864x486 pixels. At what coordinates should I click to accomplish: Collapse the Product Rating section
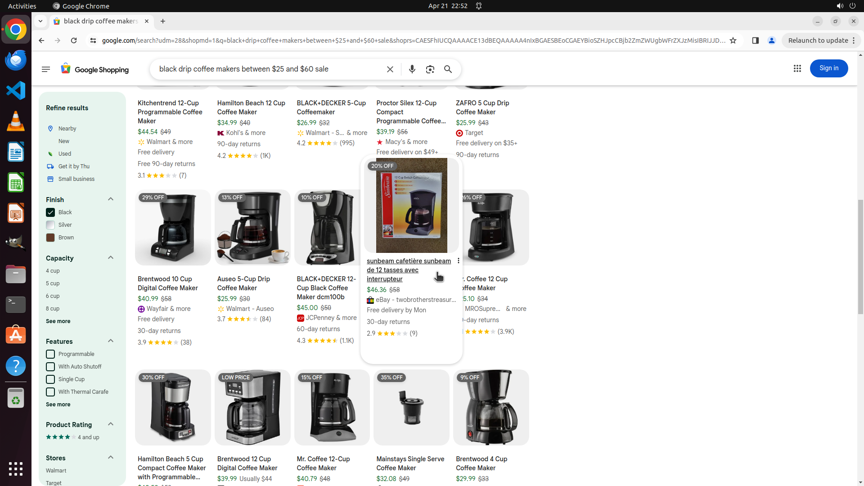point(111,424)
